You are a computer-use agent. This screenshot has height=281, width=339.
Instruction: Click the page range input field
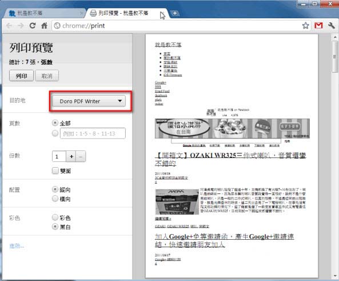tap(93, 133)
